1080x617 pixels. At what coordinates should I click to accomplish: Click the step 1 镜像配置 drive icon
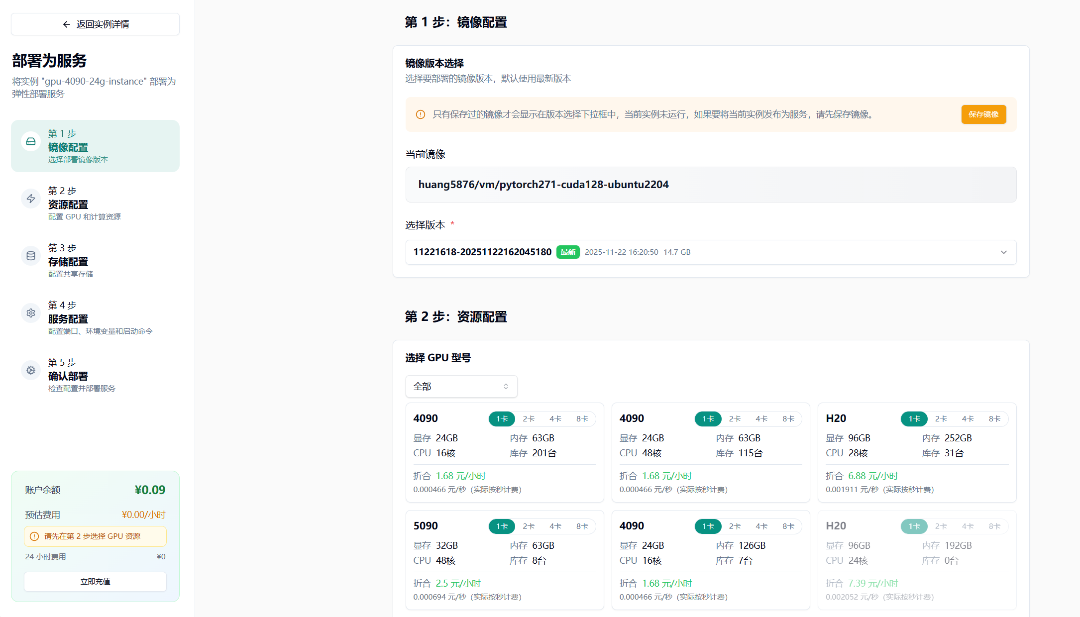pos(31,141)
